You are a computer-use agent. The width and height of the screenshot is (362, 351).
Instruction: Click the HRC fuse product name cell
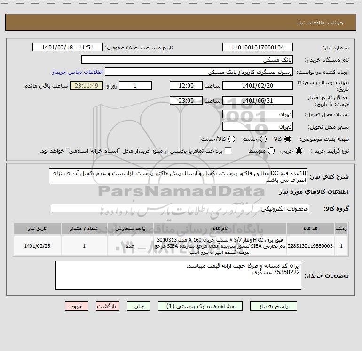coord(220,246)
